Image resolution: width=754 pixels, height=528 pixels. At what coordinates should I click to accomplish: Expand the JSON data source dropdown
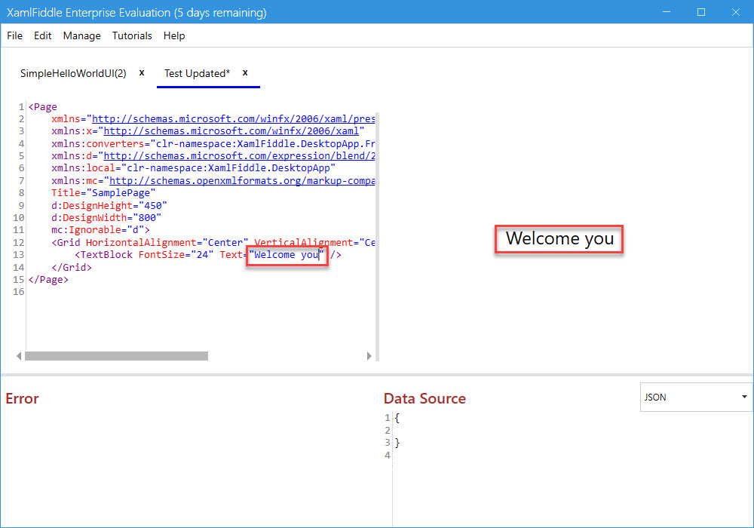tap(696, 397)
